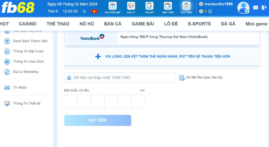Switch language via Vietnam flag

click(x=94, y=11)
